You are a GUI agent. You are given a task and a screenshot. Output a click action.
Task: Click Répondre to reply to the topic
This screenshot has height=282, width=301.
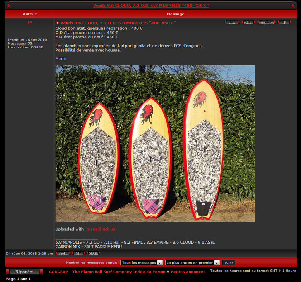pyautogui.click(x=24, y=272)
